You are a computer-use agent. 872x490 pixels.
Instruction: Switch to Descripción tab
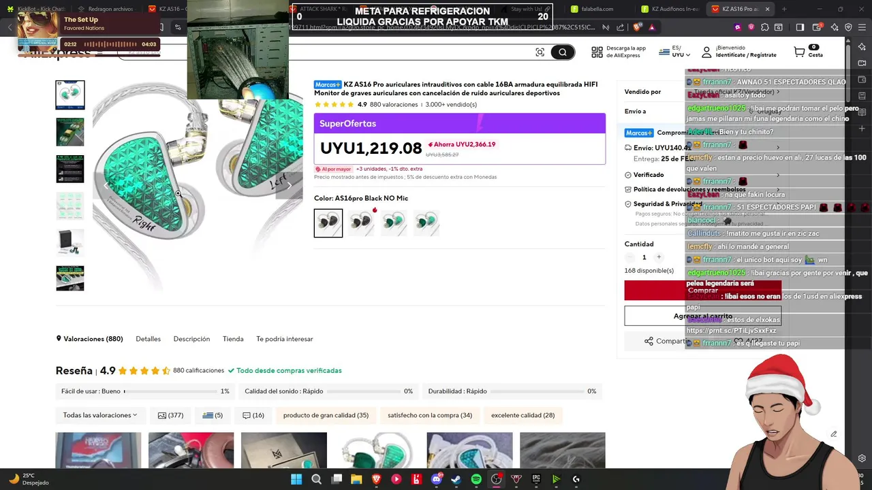(x=191, y=339)
